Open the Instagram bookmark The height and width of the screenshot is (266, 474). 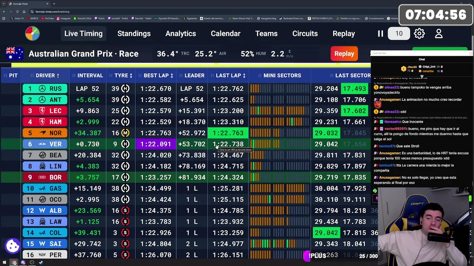point(64,18)
